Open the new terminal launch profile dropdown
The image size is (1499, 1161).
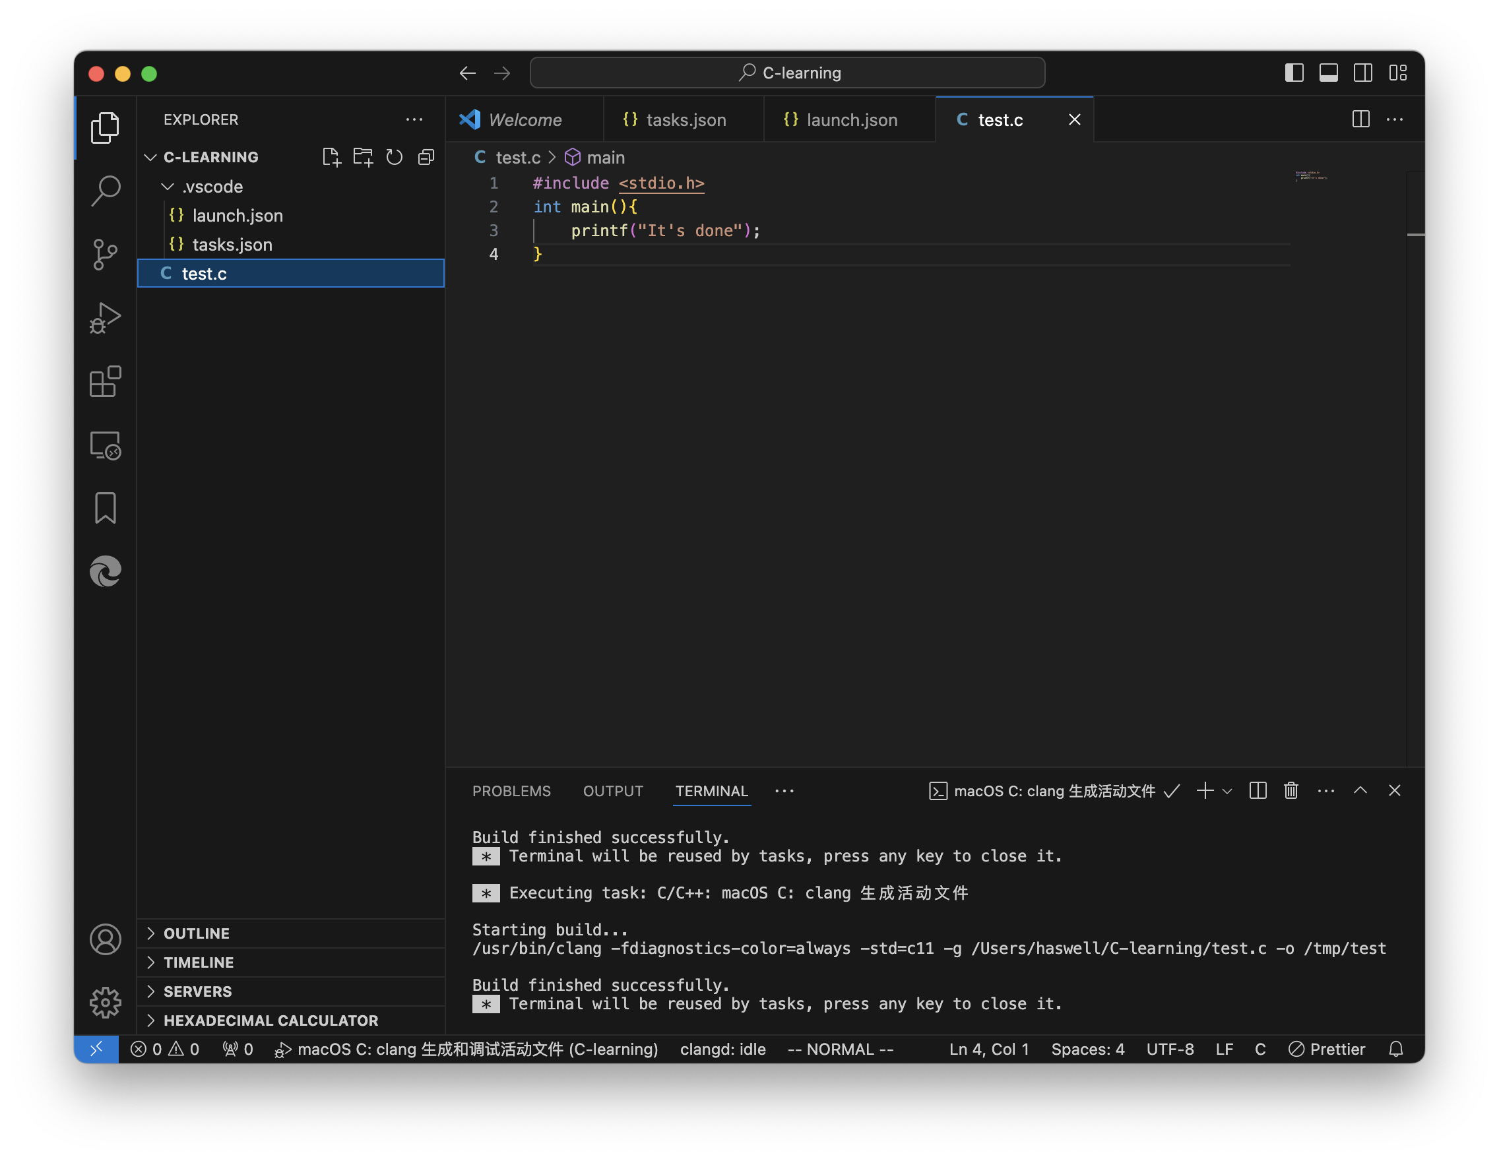point(1227,791)
